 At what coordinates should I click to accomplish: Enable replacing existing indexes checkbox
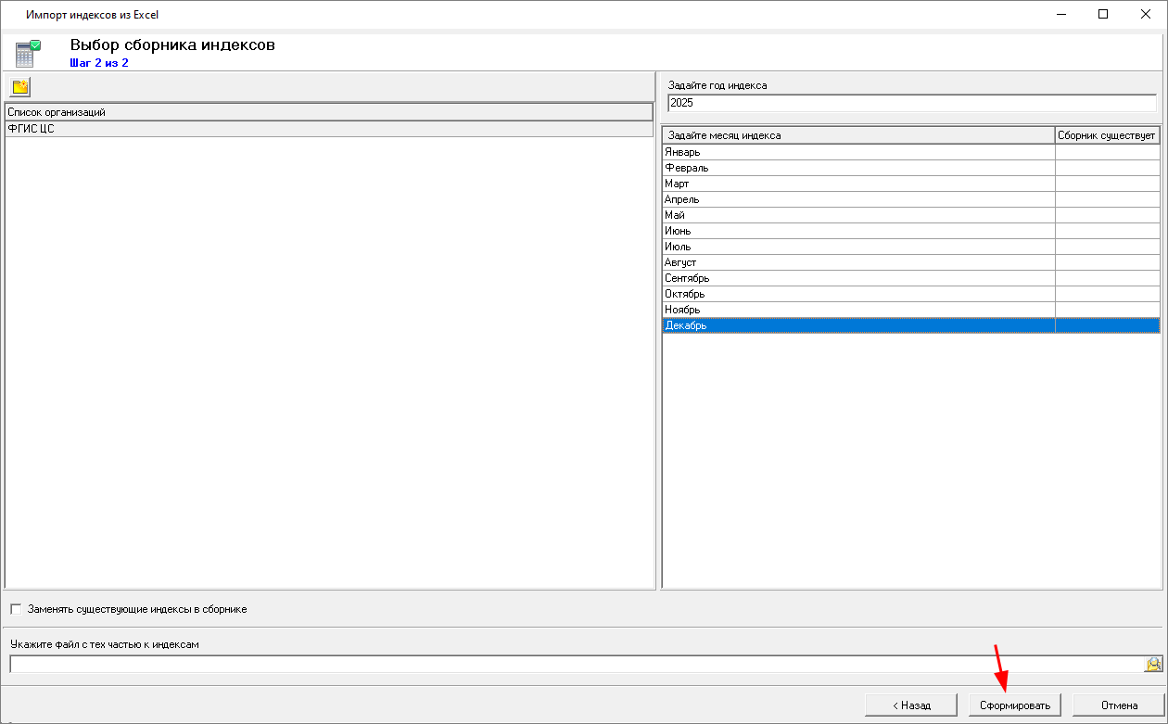click(x=16, y=609)
